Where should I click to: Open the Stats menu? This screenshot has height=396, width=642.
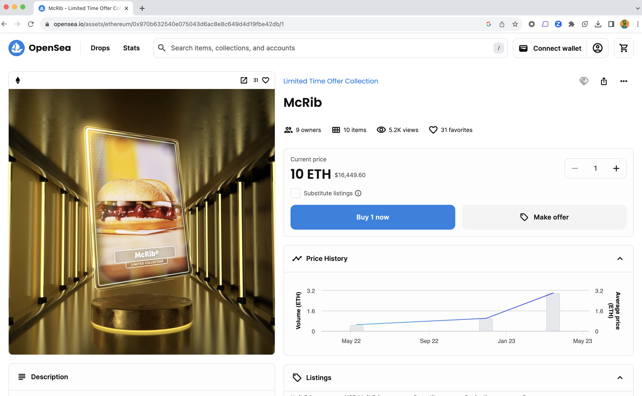click(131, 48)
